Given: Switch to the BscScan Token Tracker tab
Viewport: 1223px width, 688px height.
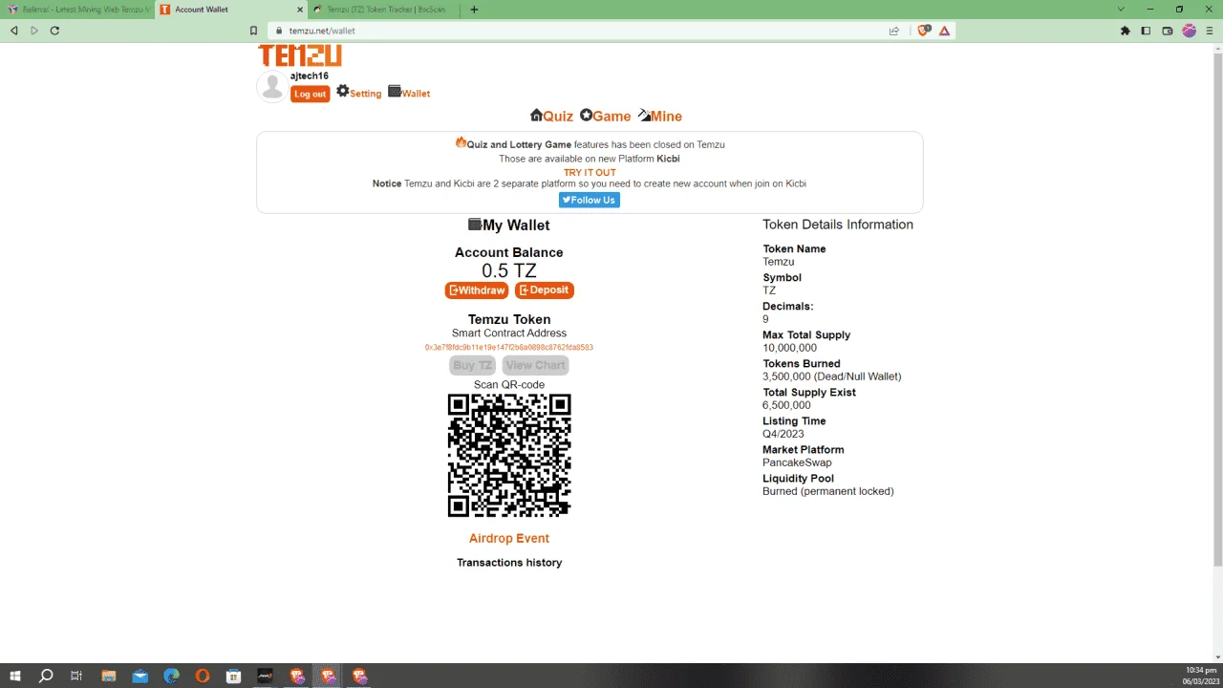Looking at the screenshot, I should click(384, 10).
